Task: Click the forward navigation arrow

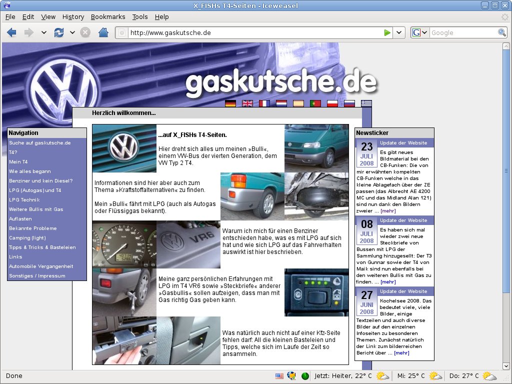Action: coord(28,32)
